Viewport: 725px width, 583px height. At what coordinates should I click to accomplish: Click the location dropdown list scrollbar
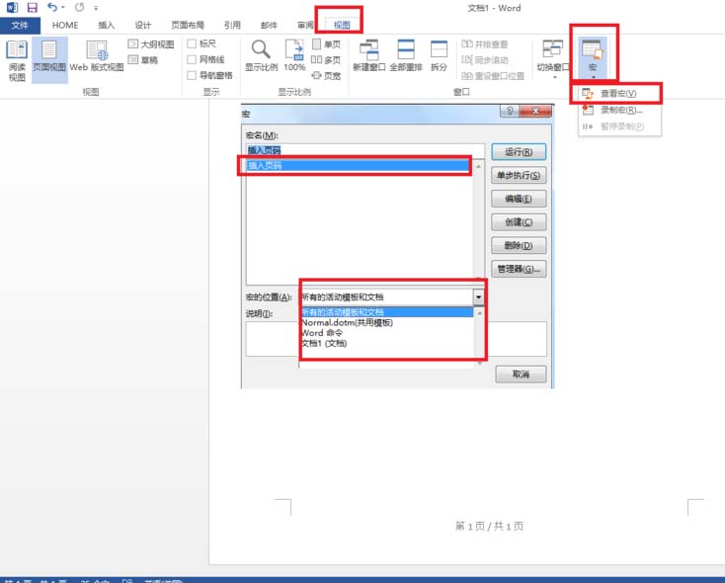tap(479, 337)
